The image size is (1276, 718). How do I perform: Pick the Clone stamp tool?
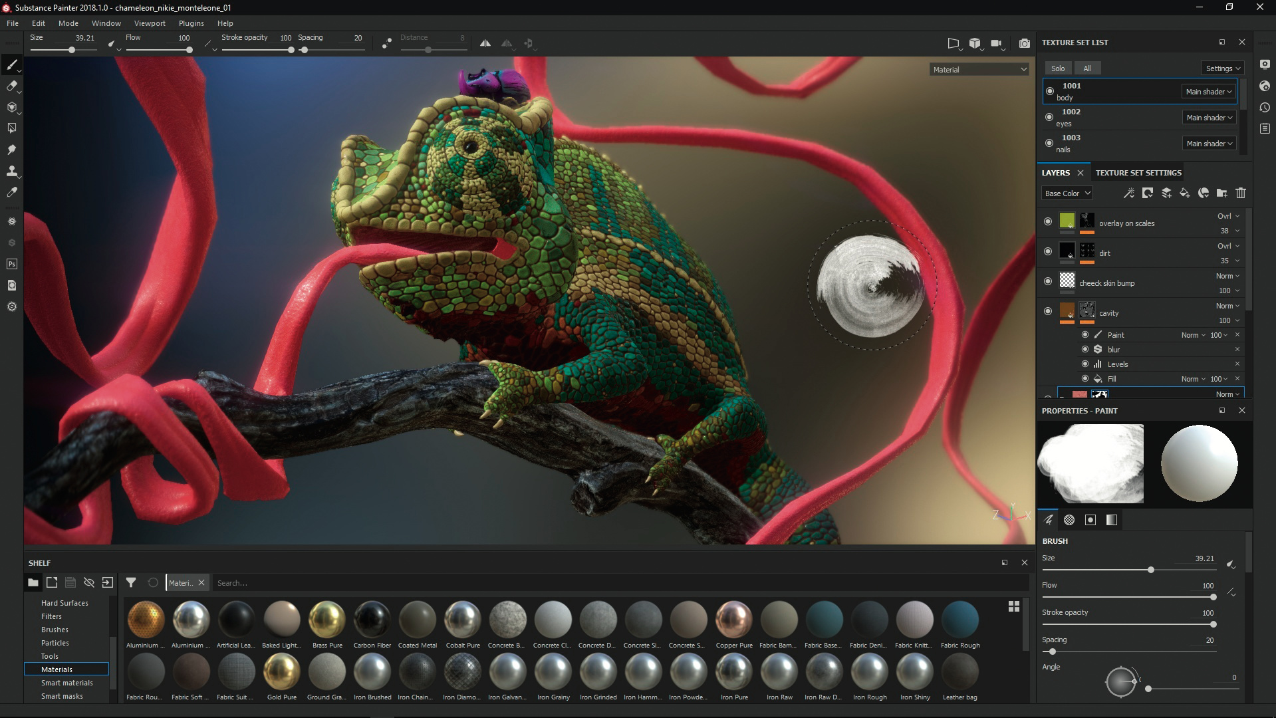click(x=11, y=171)
